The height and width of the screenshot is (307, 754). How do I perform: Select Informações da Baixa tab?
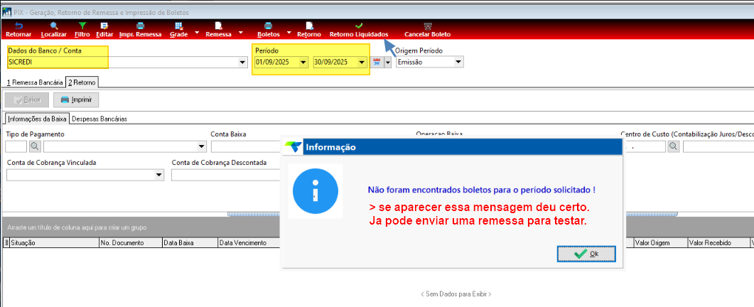37,119
